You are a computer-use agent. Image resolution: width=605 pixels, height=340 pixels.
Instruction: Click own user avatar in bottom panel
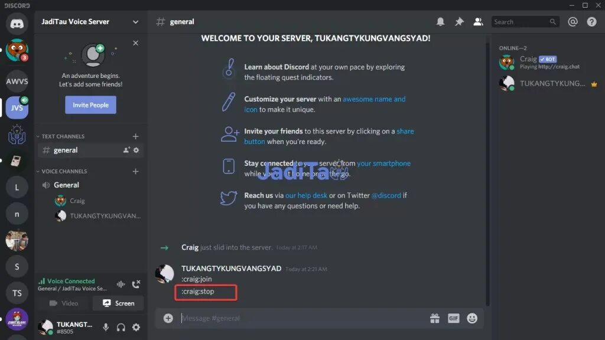click(x=45, y=327)
